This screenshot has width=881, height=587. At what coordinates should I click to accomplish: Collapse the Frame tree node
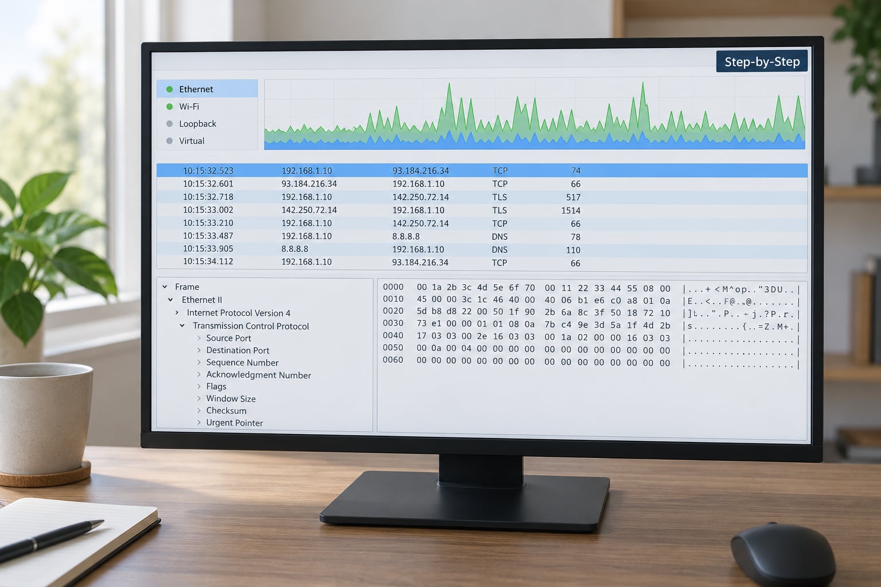pyautogui.click(x=165, y=287)
